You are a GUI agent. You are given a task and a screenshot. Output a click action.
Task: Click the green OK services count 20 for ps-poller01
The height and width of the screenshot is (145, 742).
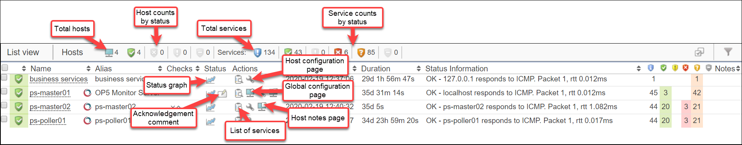tap(665, 120)
